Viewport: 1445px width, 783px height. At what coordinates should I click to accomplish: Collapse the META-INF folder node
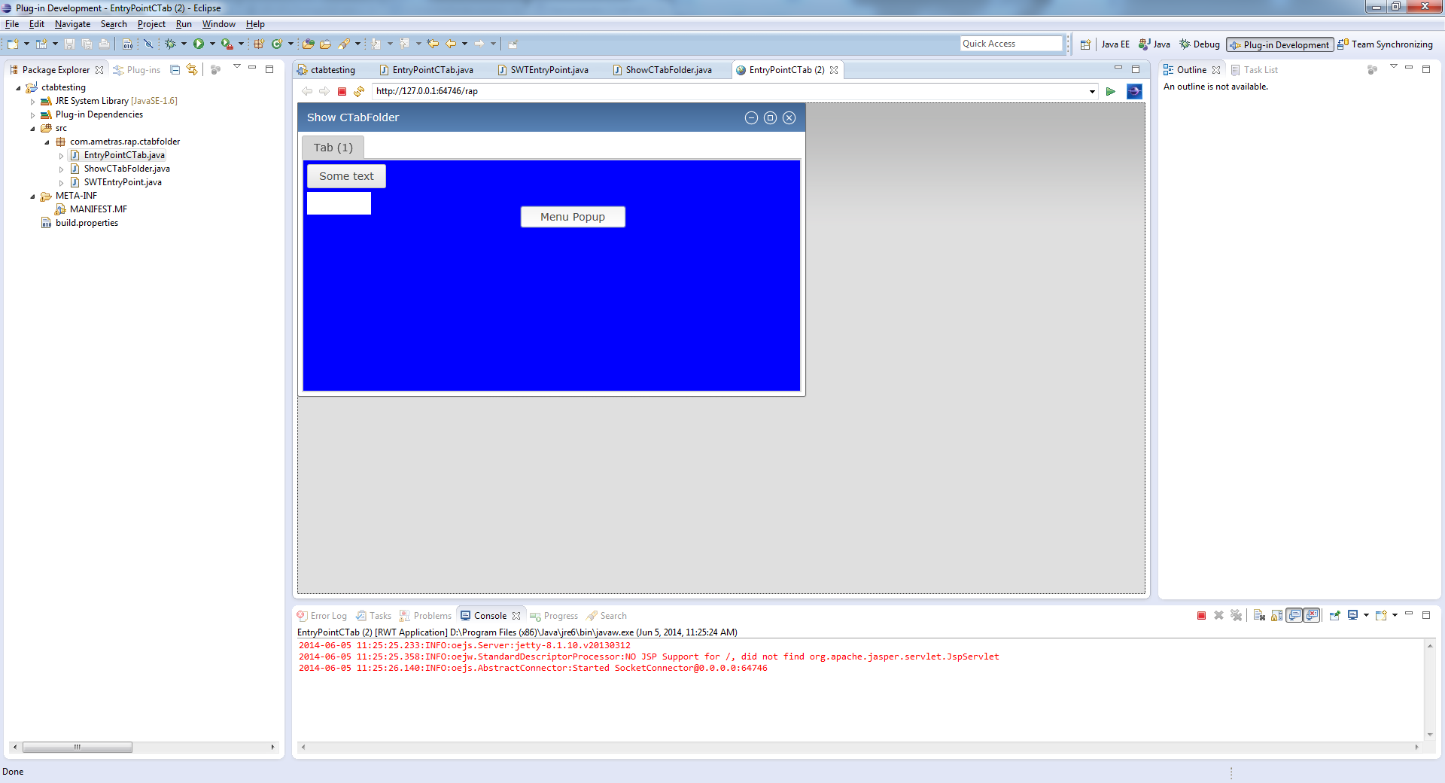pyautogui.click(x=32, y=197)
